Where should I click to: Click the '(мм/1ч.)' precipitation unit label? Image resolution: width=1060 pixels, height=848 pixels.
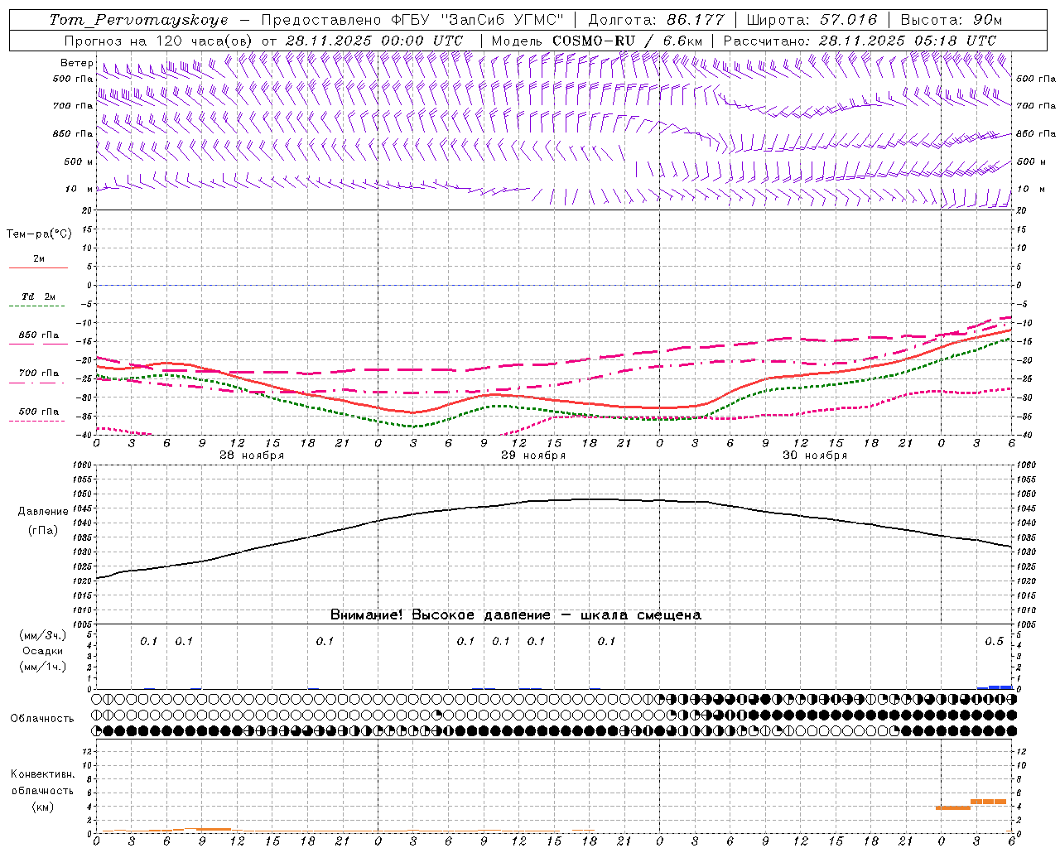(x=43, y=667)
